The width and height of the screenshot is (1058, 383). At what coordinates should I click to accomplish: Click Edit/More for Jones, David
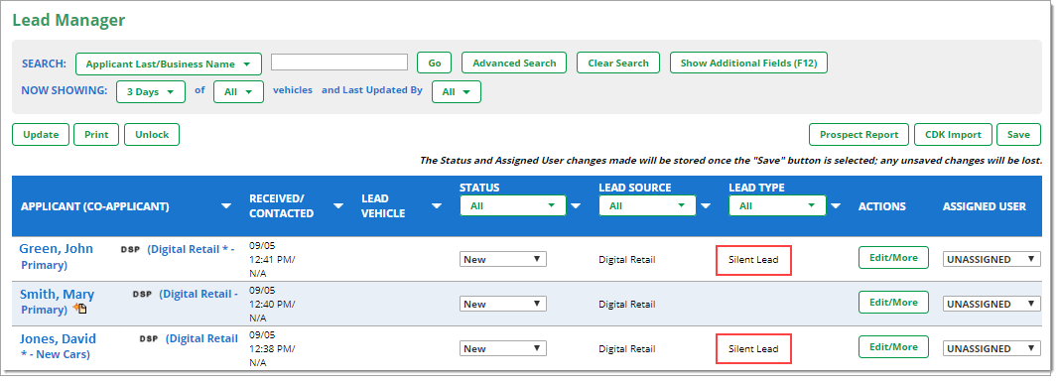point(893,346)
